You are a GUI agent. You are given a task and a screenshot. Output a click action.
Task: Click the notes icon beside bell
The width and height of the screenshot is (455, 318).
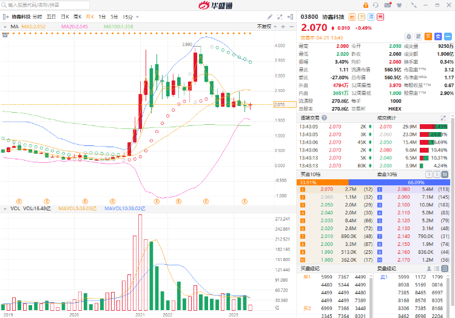point(419,36)
